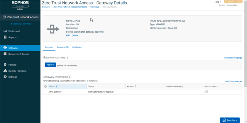Click the Sophos Super Admin account label
Viewport: 247px width, 123px height.
pyautogui.click(x=229, y=5)
